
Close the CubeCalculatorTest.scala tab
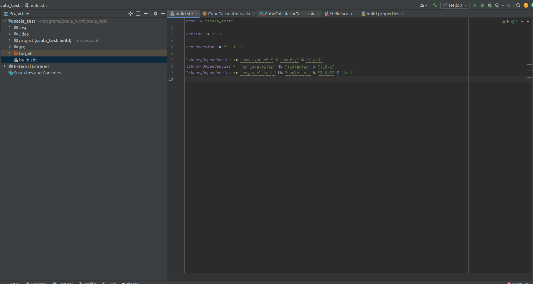(319, 14)
